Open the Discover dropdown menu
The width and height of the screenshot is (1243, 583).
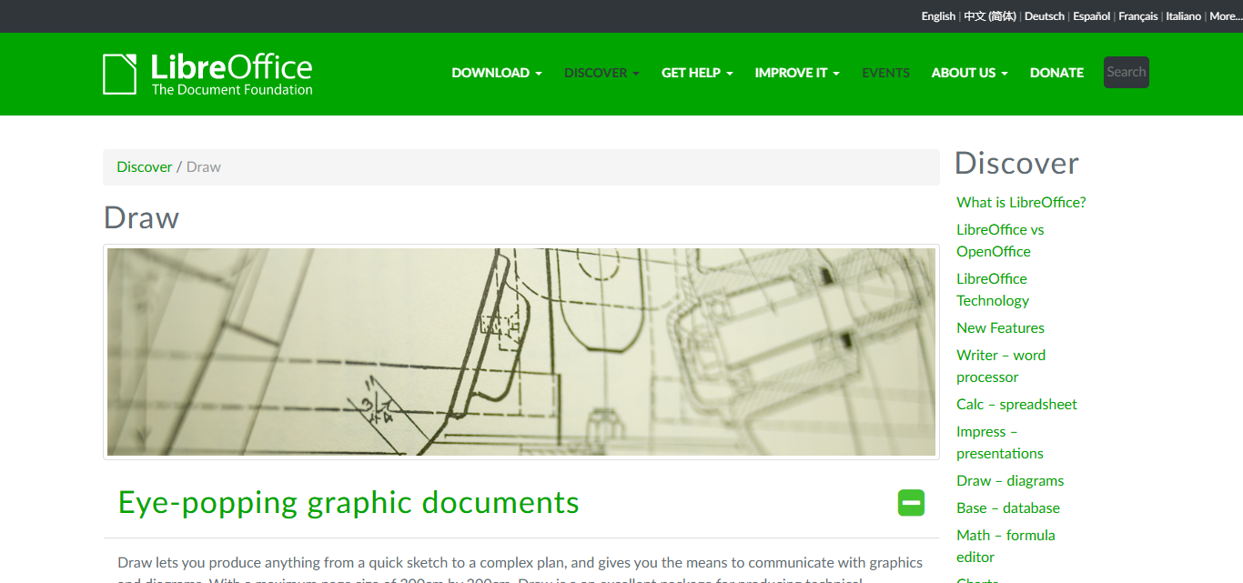(601, 73)
